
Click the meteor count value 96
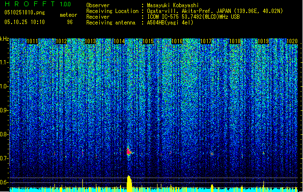click(x=70, y=22)
